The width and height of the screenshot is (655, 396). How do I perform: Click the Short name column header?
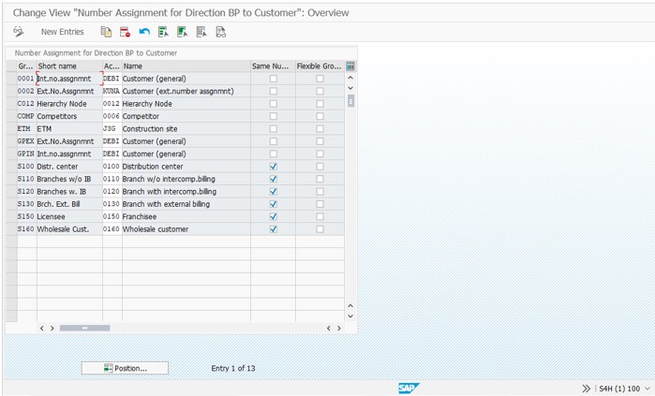click(x=69, y=66)
